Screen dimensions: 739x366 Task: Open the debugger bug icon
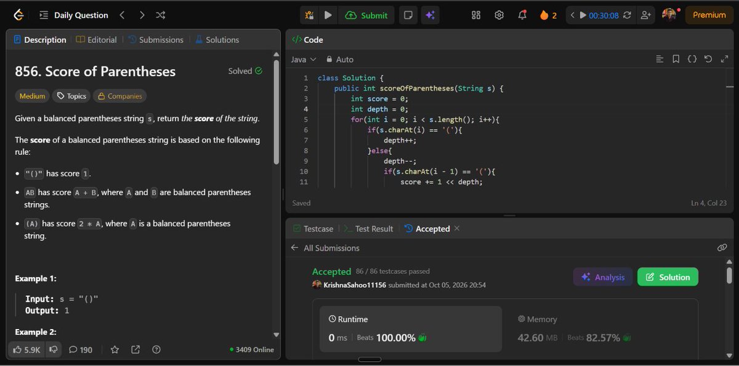(x=309, y=15)
